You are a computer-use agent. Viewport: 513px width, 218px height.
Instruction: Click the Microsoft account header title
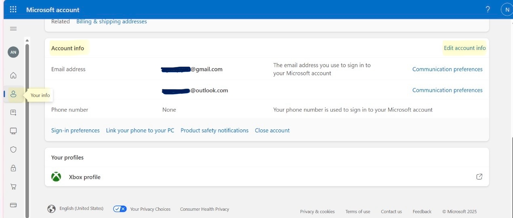pos(53,10)
